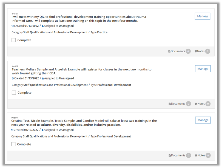222x168 pixels.
Task: Open the Notes count badge on goal #4609
Action: click(208, 155)
